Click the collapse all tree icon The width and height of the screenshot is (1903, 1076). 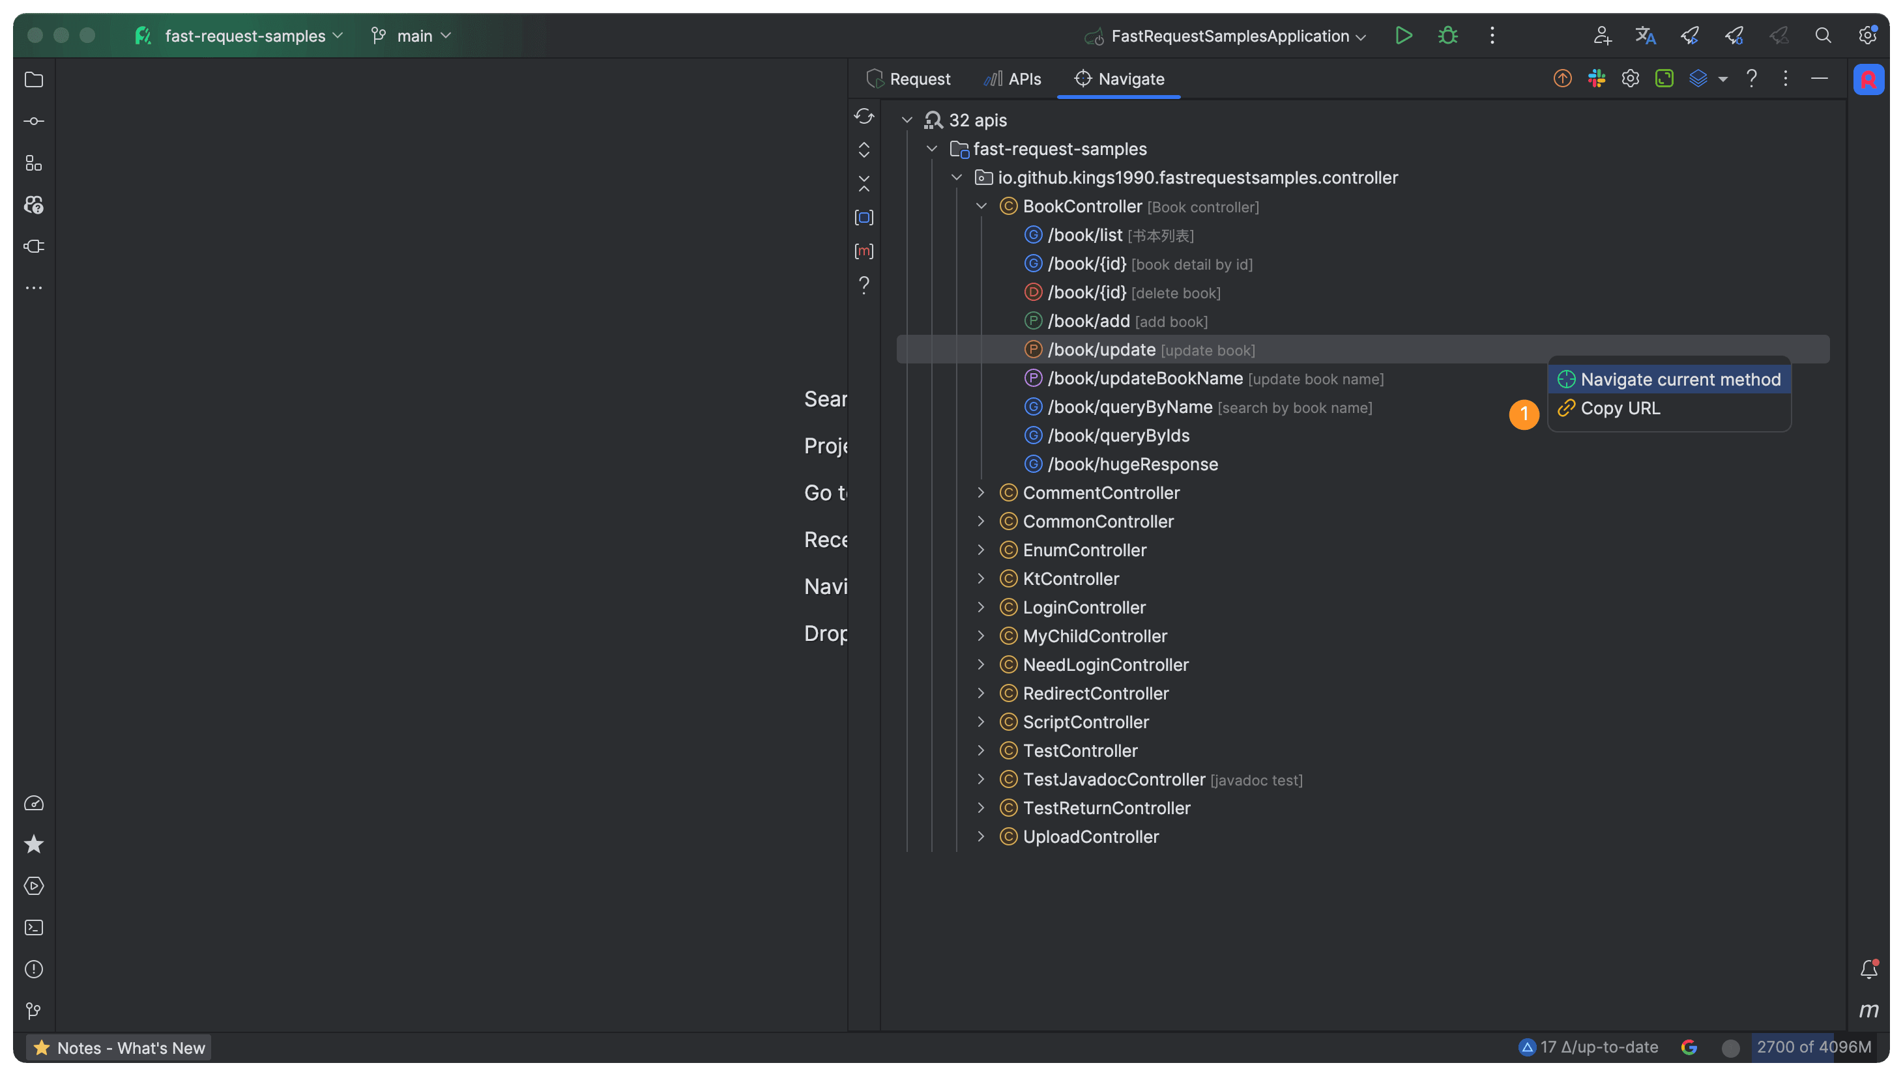pos(864,183)
